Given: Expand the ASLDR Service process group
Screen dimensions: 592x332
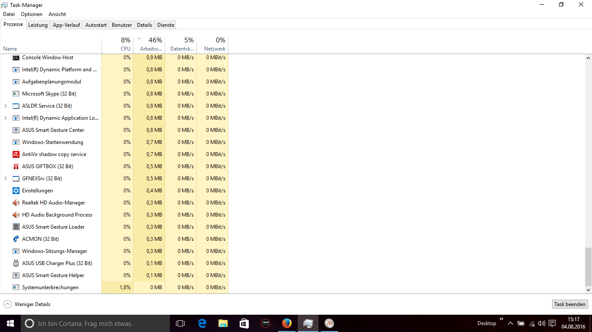Looking at the screenshot, I should tap(5, 106).
